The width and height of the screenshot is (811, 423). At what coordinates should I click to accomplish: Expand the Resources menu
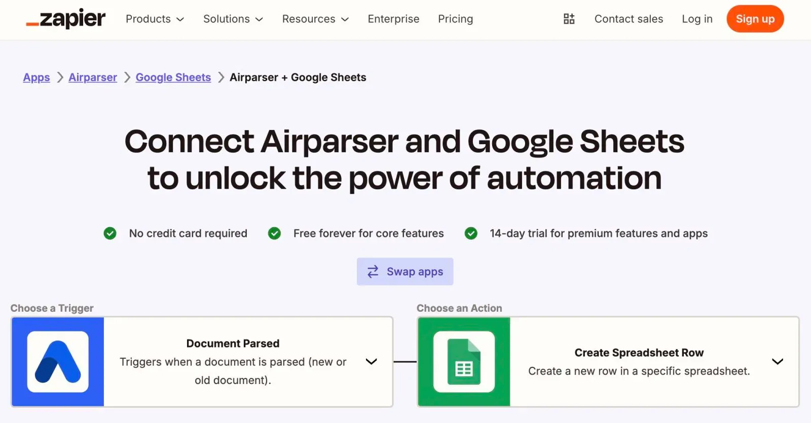click(315, 19)
